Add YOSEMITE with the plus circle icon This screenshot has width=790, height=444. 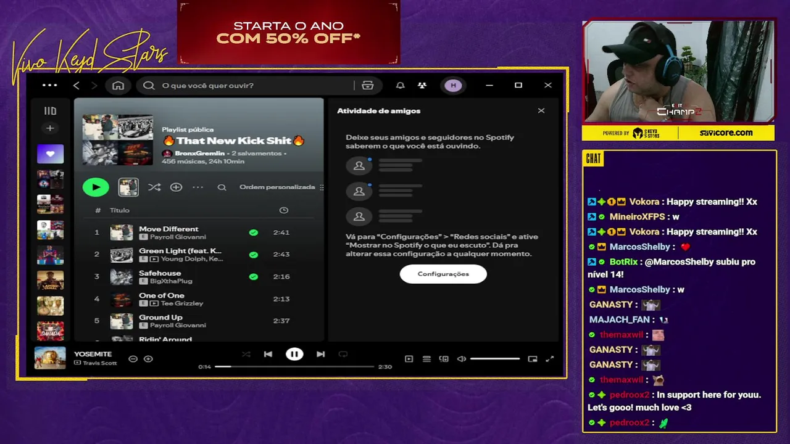coord(148,358)
